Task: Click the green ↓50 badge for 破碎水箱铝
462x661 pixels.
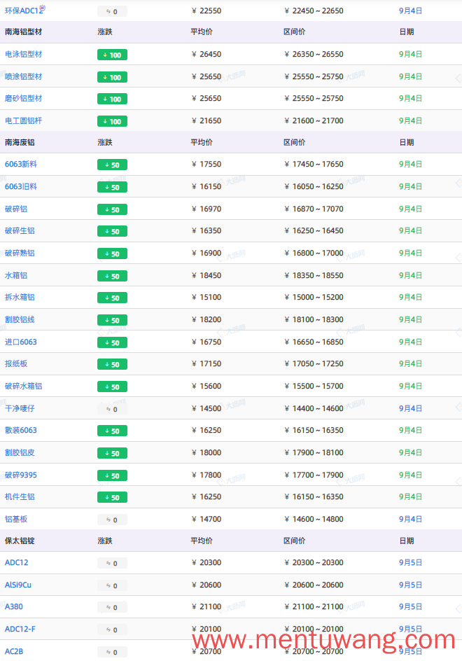Action: tap(112, 387)
